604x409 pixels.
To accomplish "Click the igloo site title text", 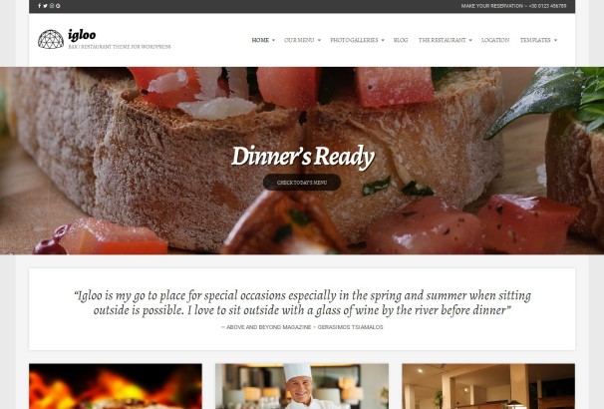I will 82,35.
